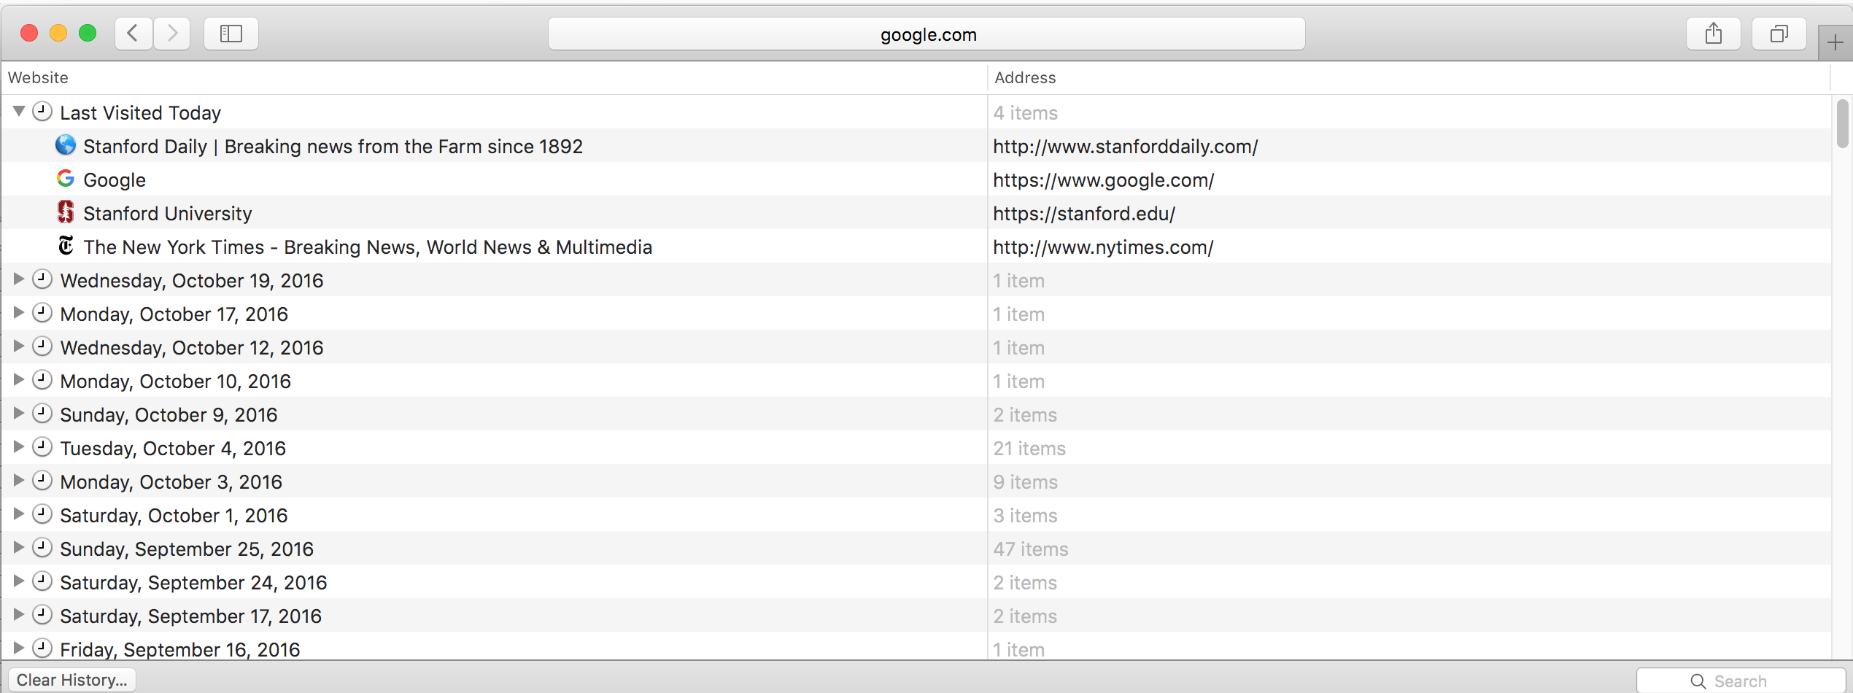
Task: Select the '21 items' count cell
Action: [x=1029, y=449]
